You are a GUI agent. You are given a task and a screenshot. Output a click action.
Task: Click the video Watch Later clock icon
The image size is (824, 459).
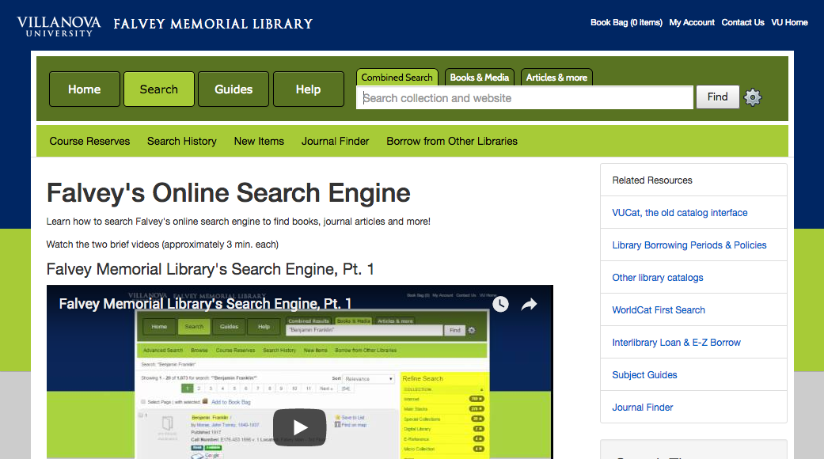pyautogui.click(x=500, y=304)
